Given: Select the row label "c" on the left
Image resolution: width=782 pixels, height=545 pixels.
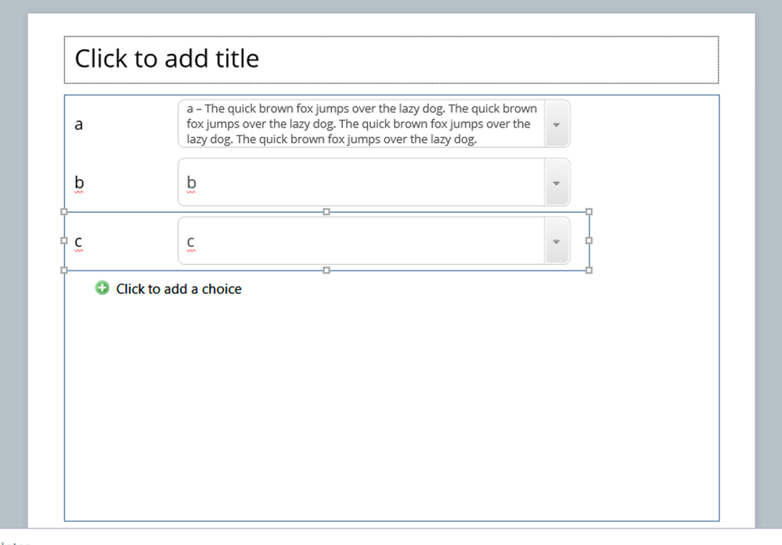Looking at the screenshot, I should (78, 242).
